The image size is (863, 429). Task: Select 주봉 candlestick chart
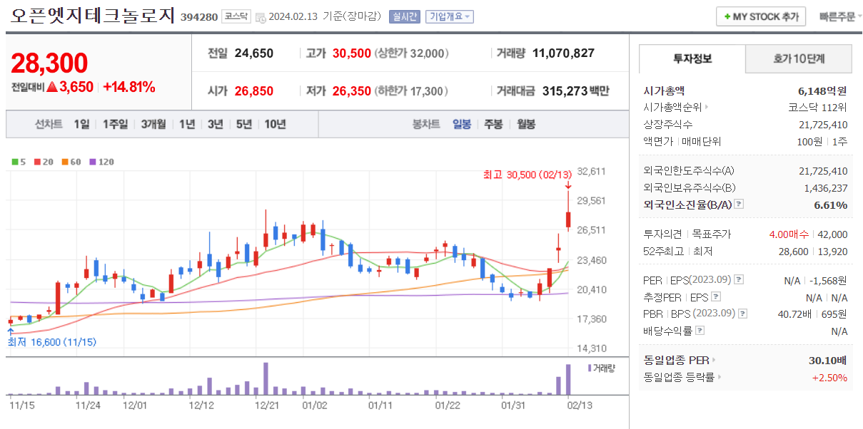pyautogui.click(x=493, y=124)
